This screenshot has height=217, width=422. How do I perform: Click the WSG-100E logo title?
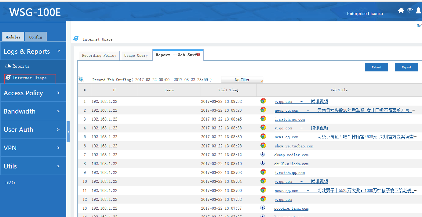click(x=35, y=12)
